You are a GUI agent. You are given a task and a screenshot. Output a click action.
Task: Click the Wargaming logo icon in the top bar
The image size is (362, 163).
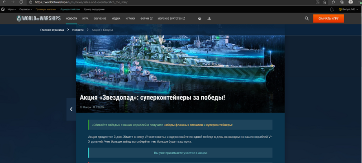(3, 9)
